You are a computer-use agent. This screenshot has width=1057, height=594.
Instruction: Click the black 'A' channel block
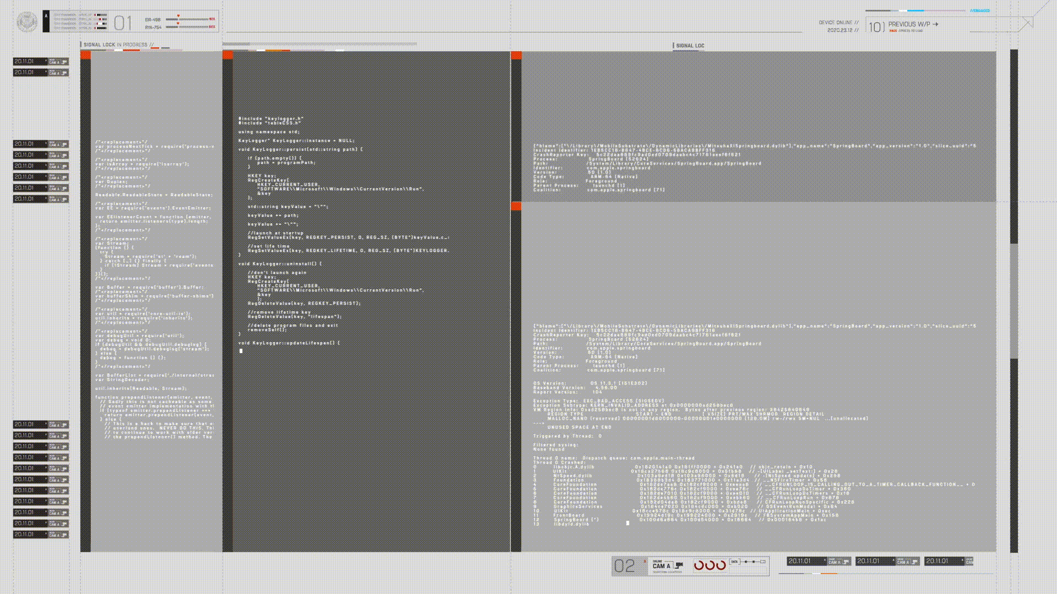click(46, 21)
